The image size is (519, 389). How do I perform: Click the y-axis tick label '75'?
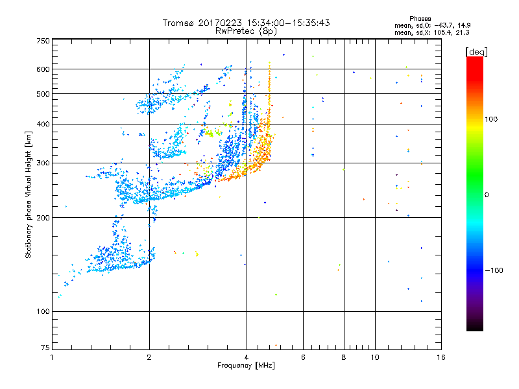(45, 348)
